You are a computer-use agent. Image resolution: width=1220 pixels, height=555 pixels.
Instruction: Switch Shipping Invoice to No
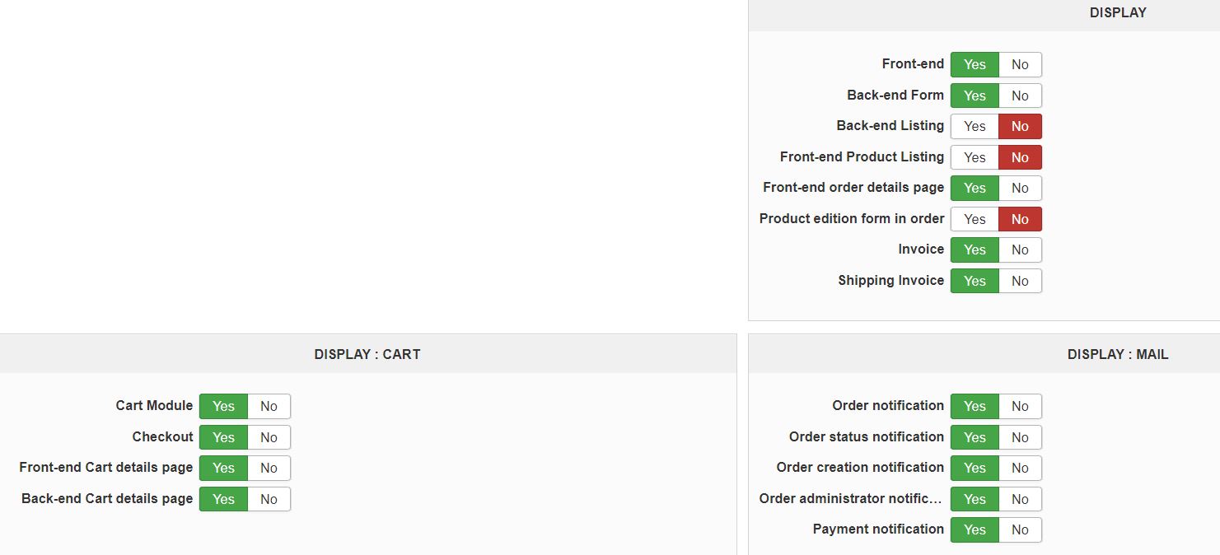[x=1020, y=281]
